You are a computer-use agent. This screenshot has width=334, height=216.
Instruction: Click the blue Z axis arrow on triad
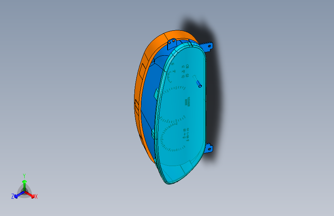19,194
